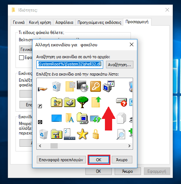Select the folder with green up arrow
Screen dimensions: 181x184
pyautogui.click(x=96, y=102)
